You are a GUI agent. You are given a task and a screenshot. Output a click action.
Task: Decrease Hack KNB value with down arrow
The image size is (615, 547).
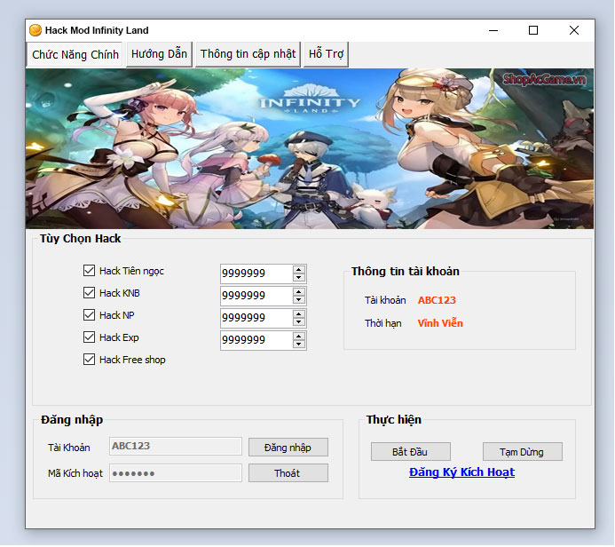[x=299, y=300]
